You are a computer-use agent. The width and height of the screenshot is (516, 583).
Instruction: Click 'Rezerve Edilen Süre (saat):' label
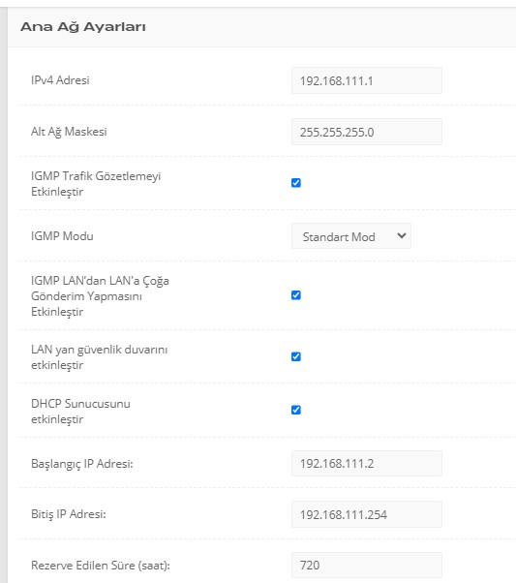[101, 566]
